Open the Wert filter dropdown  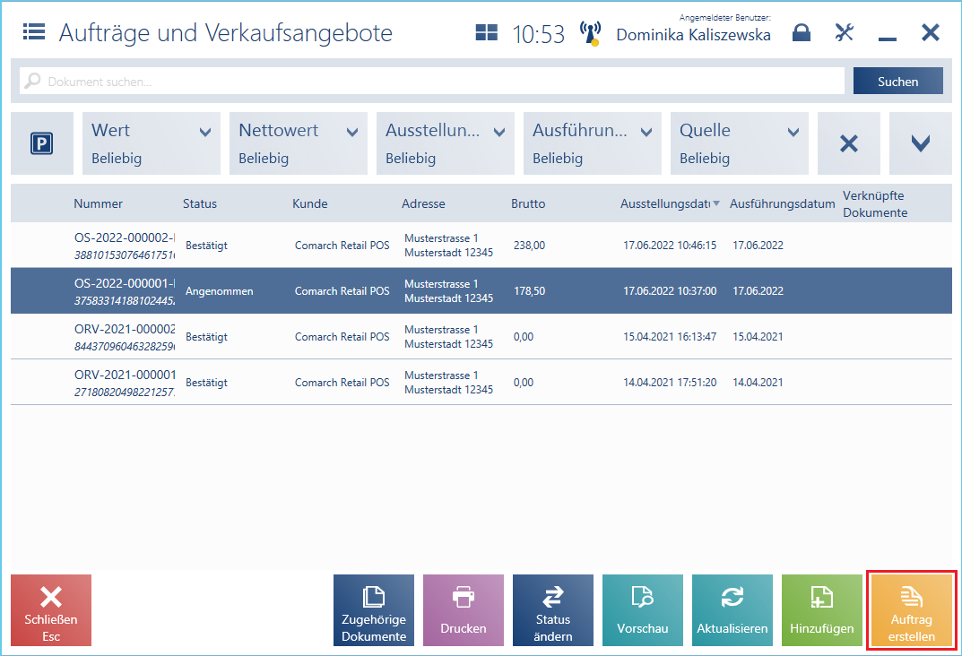coord(151,143)
